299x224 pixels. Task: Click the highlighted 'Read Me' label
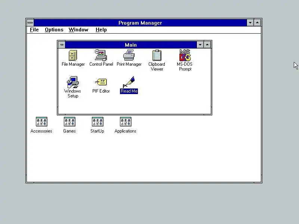129,91
